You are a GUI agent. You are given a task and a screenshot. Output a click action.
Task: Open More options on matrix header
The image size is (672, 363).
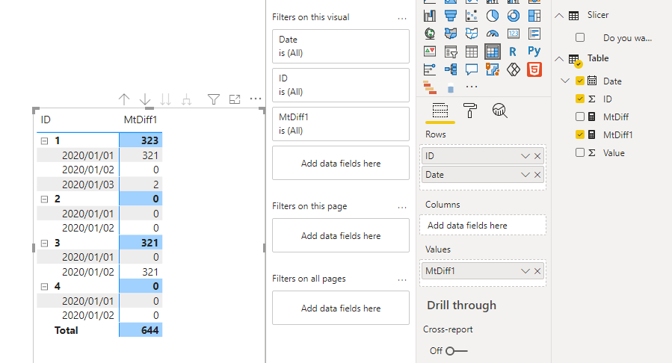point(256,99)
